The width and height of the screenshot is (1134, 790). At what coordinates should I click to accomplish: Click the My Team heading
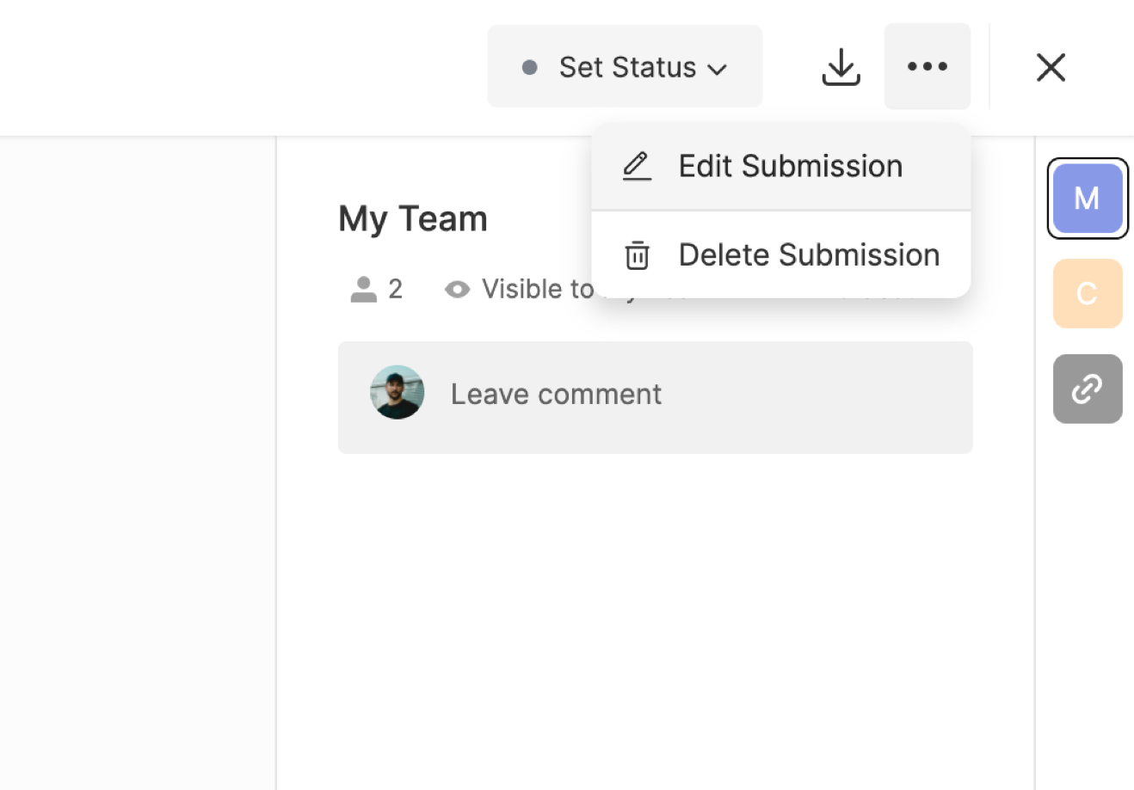413,219
